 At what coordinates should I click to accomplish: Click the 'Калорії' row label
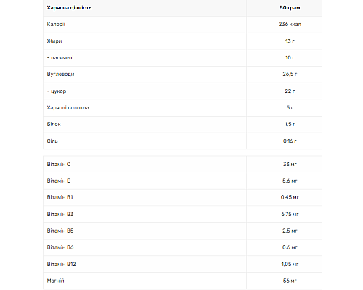(x=56, y=25)
